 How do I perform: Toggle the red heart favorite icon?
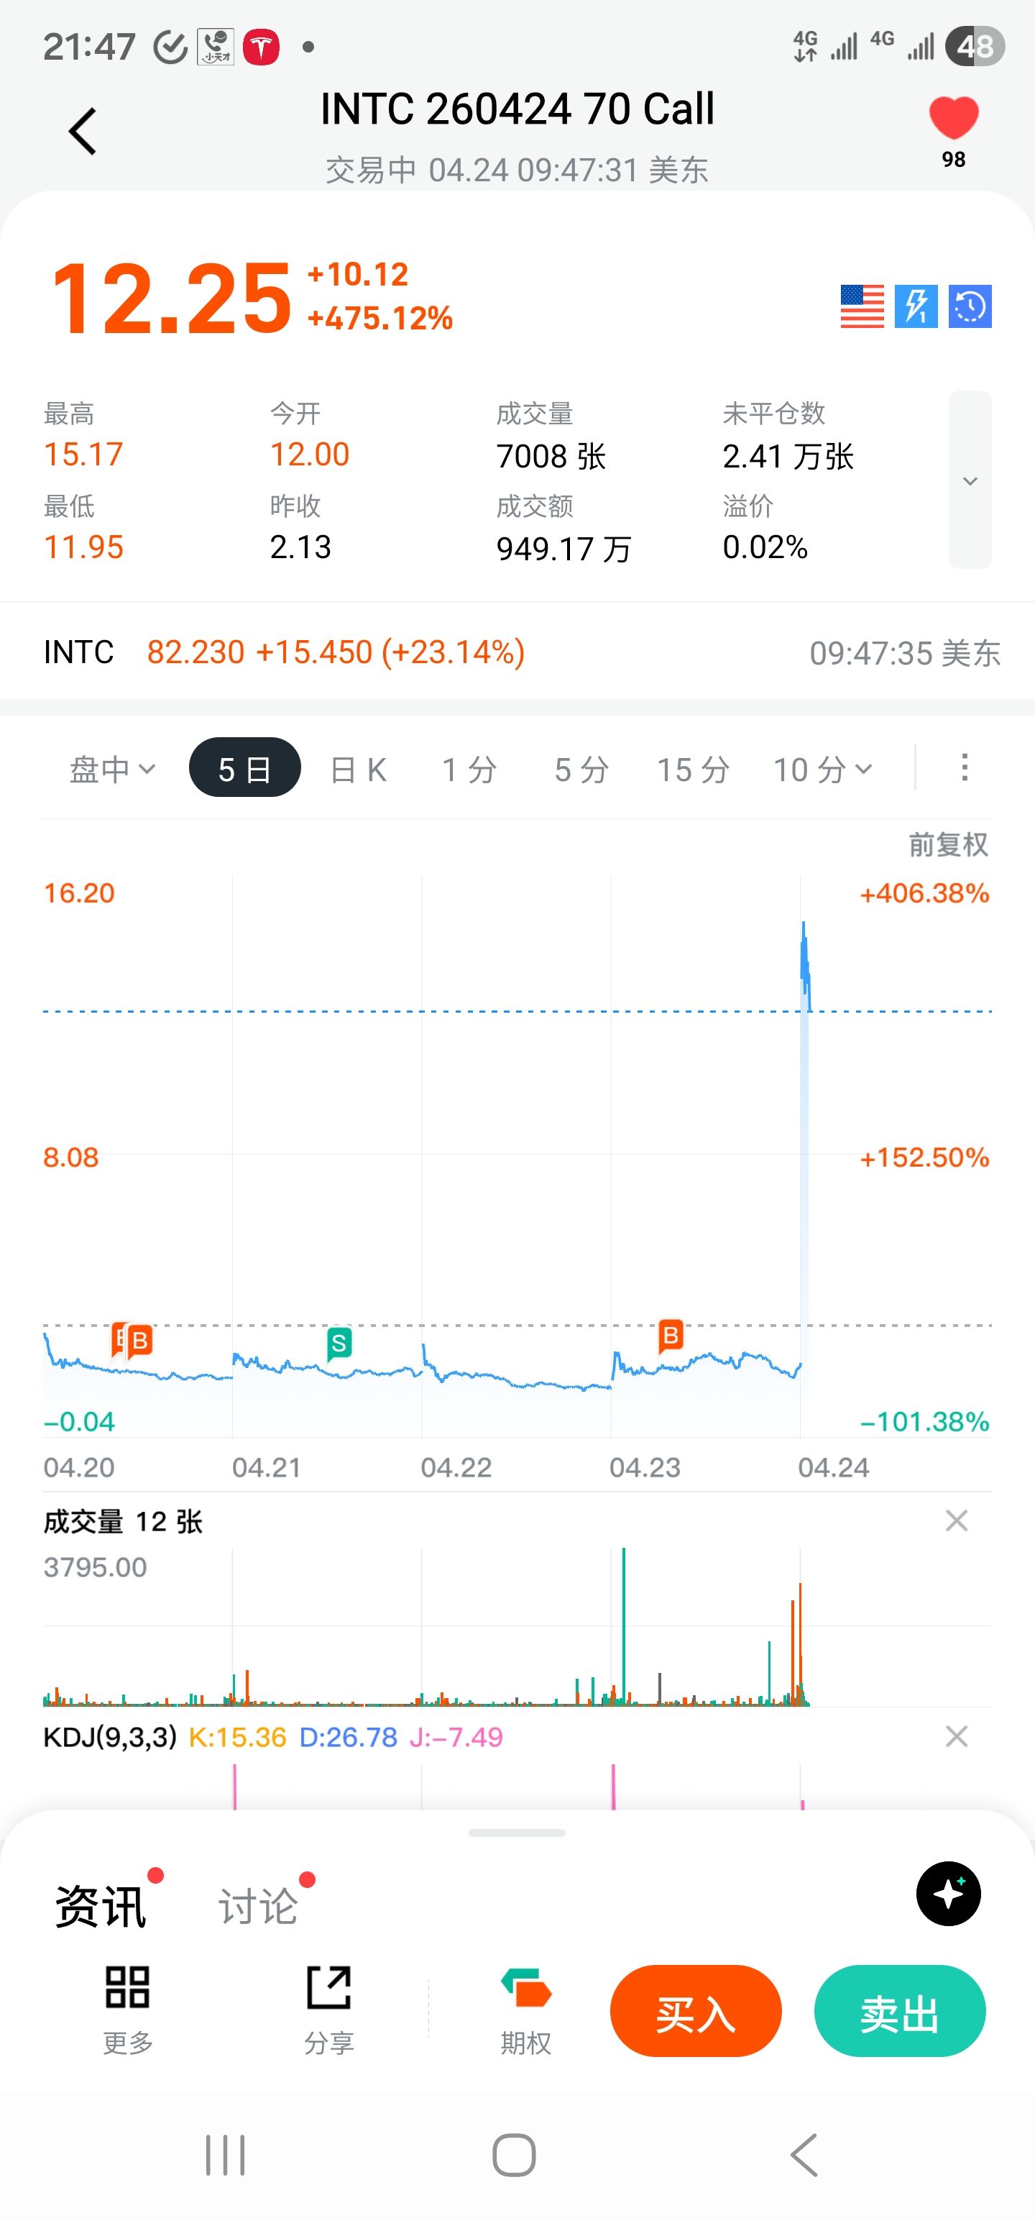tap(953, 119)
